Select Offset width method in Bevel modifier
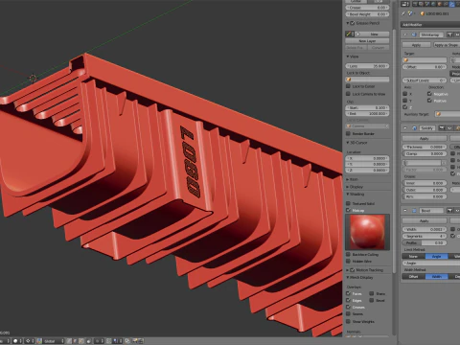 [414, 276]
